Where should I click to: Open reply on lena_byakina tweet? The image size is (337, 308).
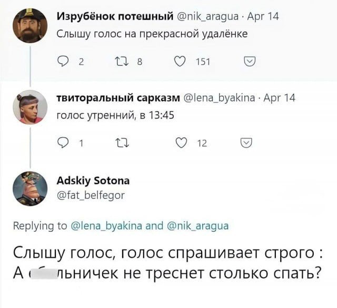tap(63, 143)
